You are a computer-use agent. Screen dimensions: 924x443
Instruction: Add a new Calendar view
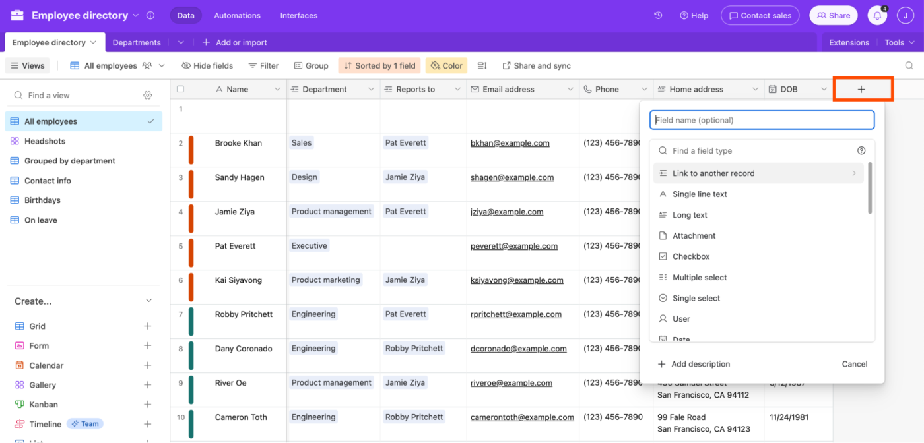147,365
